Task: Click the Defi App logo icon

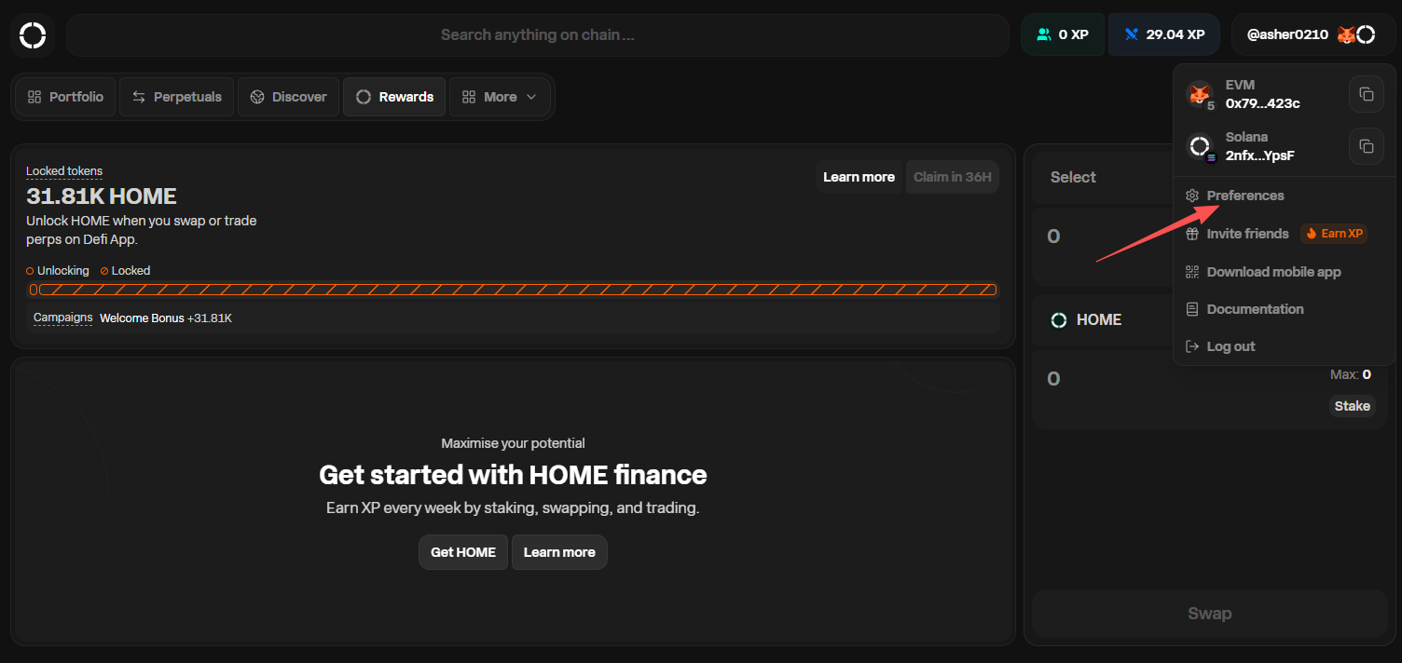Action: 33,35
